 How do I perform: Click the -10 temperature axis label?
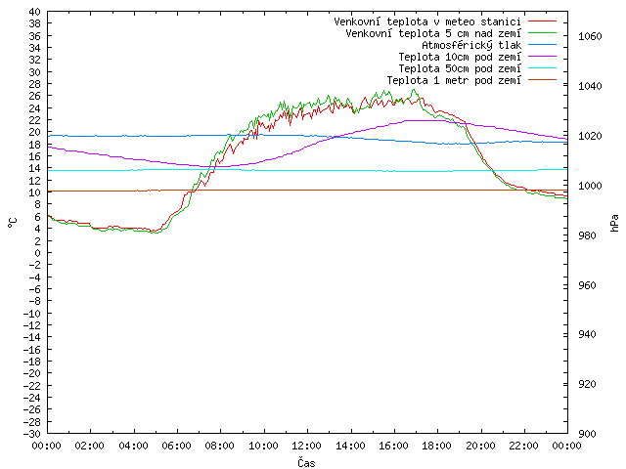pyautogui.click(x=31, y=313)
